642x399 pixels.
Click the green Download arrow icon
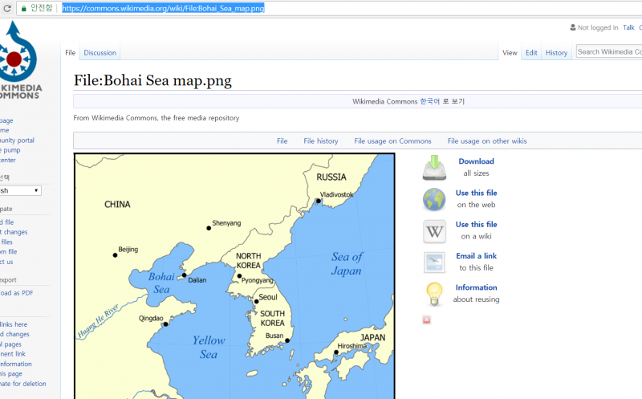[434, 166]
